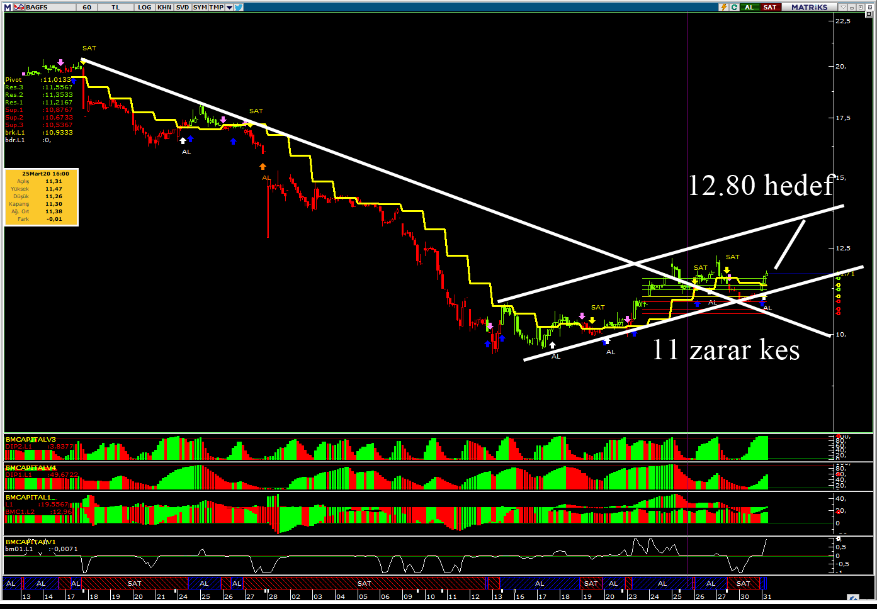This screenshot has width=877, height=609.
Task: Click the corner icon at chart bottom right
Action: (x=854, y=598)
